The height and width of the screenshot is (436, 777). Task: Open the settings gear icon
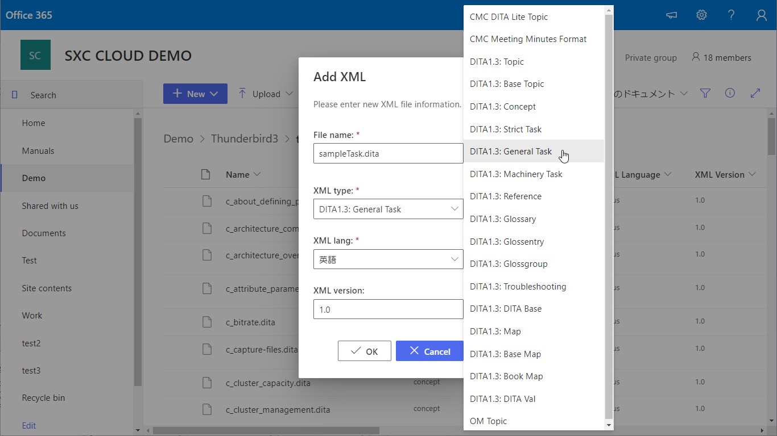702,15
